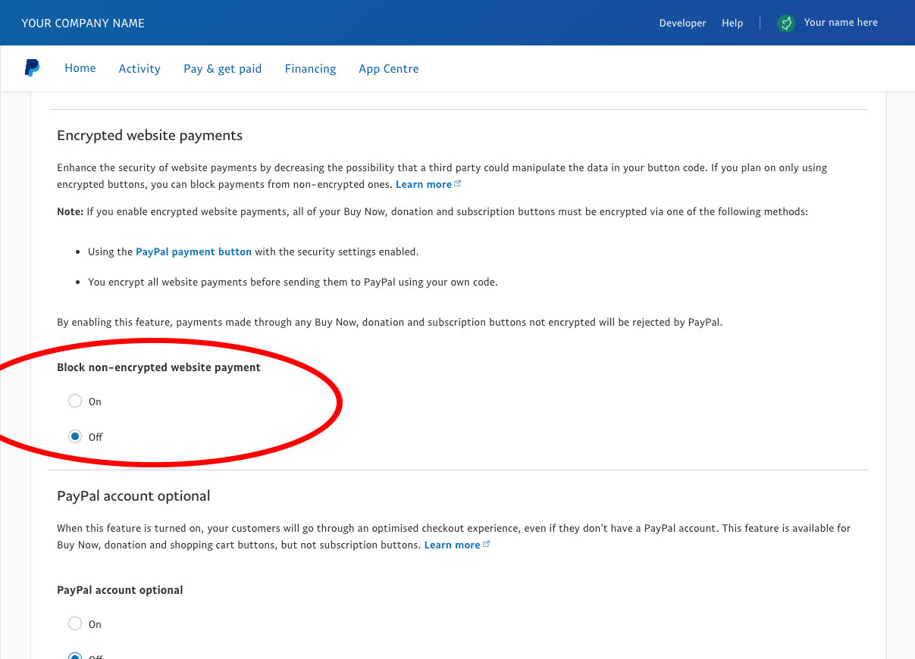Click the 'Note:' bold text
The image size is (915, 659).
70,212
